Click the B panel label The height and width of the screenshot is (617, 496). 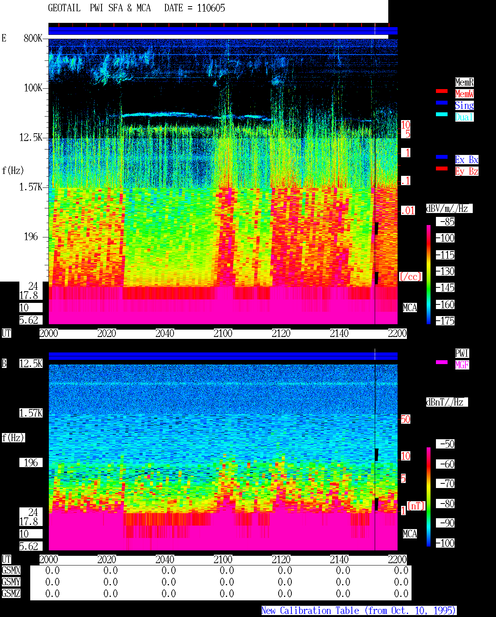pyautogui.click(x=4, y=363)
